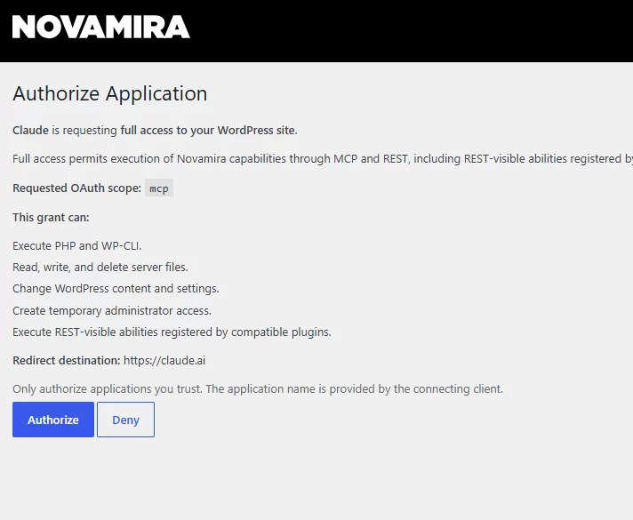Screen dimensions: 633x520
Task: Click 'Requested OAuth scope:' label
Action: point(76,188)
